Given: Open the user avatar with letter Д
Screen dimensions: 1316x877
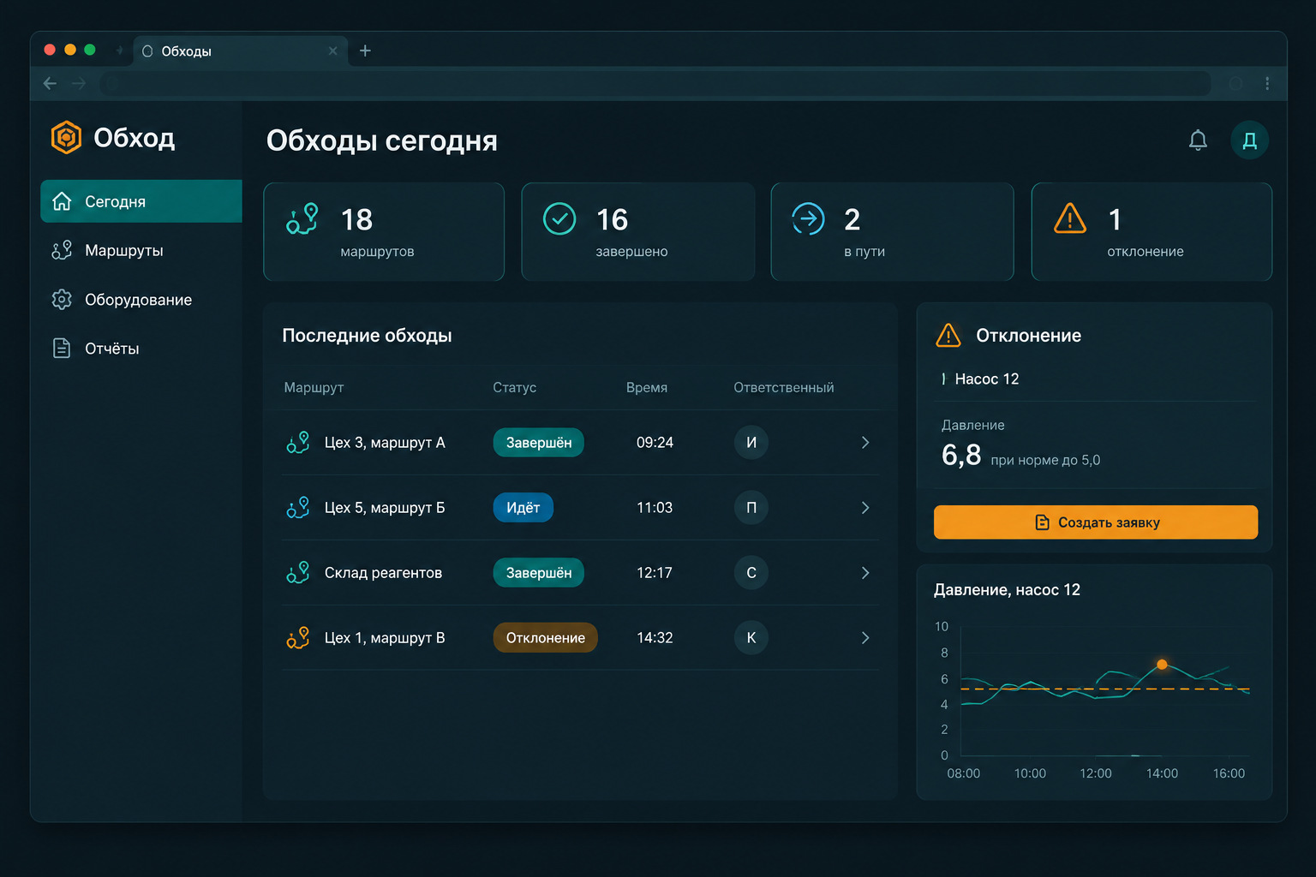Looking at the screenshot, I should tap(1249, 140).
